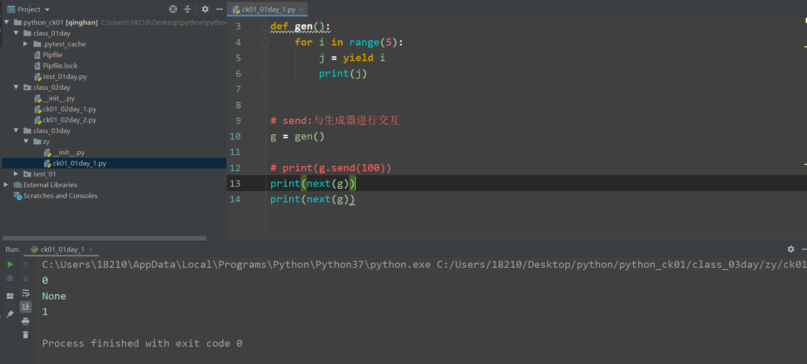Image resolution: width=807 pixels, height=364 pixels.
Task: Hide the Project tool window
Action: [220, 9]
